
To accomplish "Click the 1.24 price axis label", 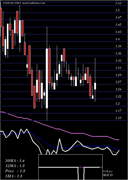I will click(x=118, y=89).
